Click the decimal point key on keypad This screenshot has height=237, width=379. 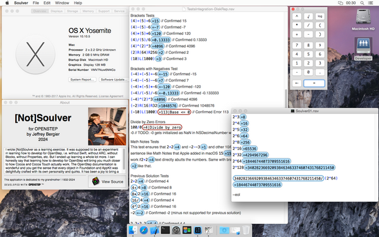pos(320,72)
